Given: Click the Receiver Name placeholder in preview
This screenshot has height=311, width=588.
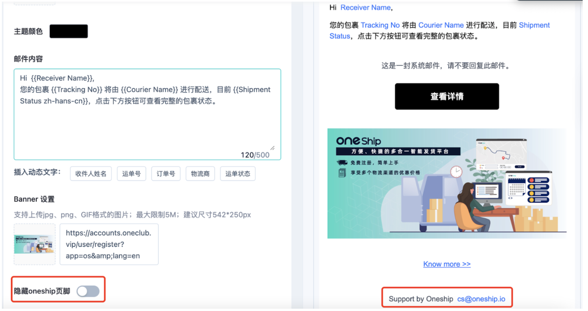Looking at the screenshot, I should pos(365,8).
